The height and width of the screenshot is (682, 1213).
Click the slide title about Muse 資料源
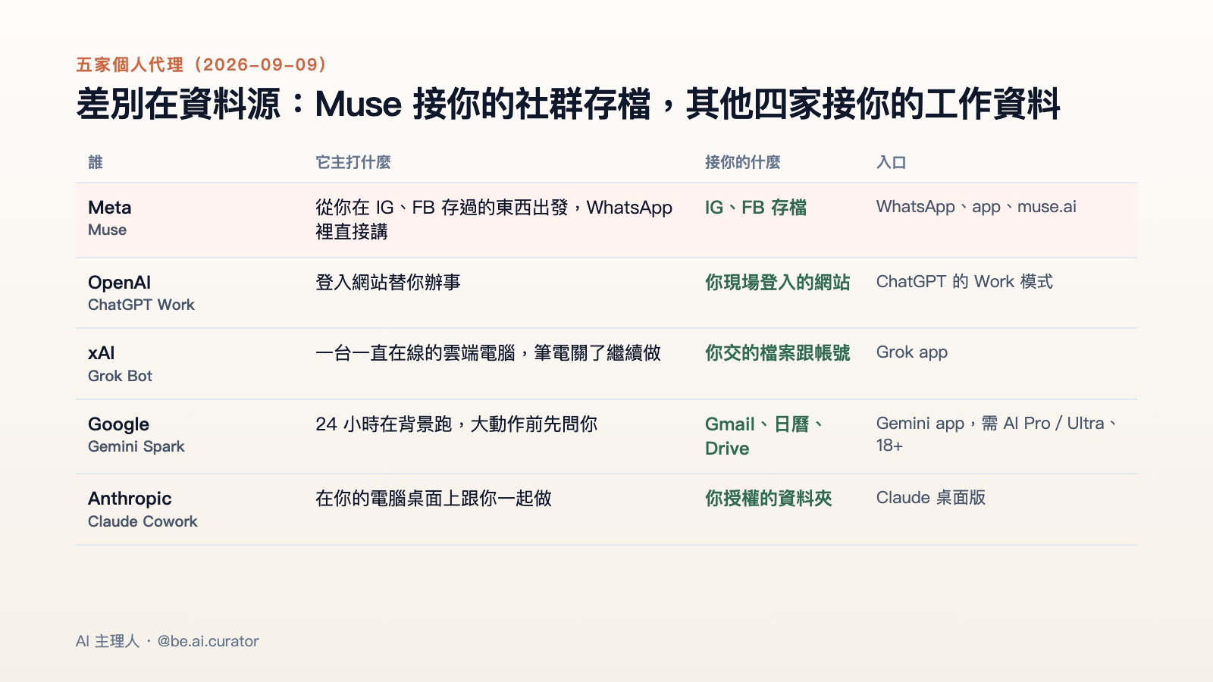(x=568, y=104)
